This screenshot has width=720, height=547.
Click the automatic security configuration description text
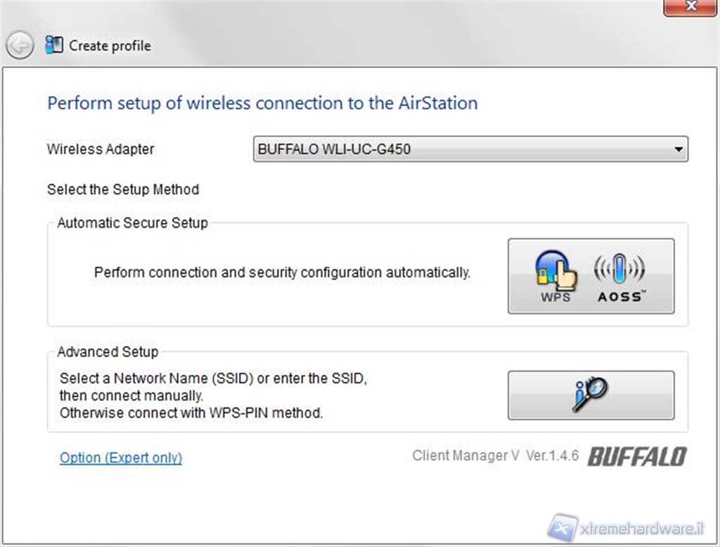tap(282, 272)
